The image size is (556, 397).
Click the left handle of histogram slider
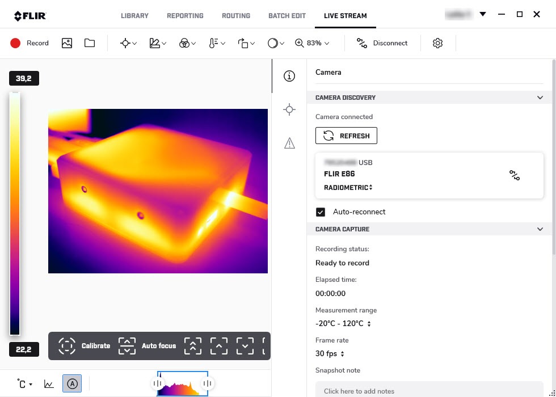[157, 384]
